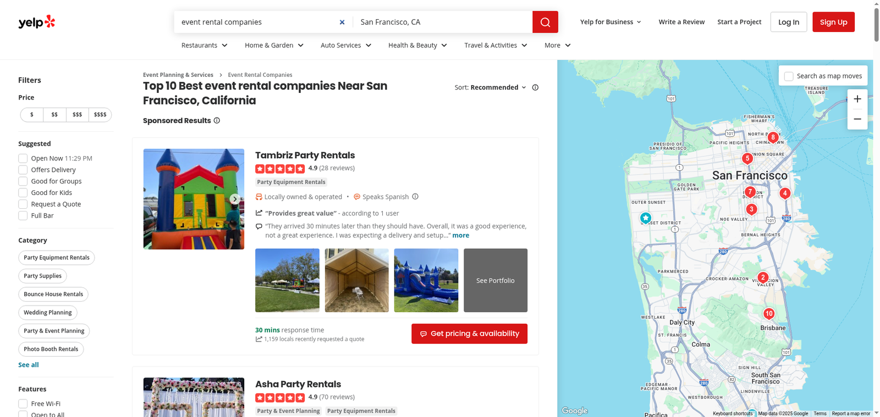
Task: Expand Auto Services menu
Action: click(346, 45)
